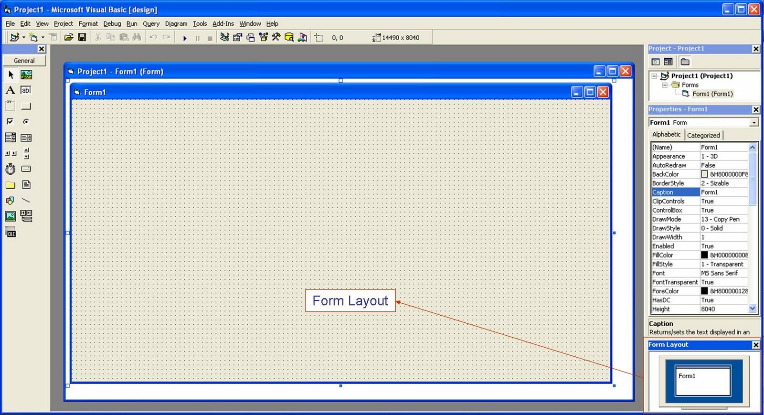Click properties list scroll-up arrow

[753, 148]
